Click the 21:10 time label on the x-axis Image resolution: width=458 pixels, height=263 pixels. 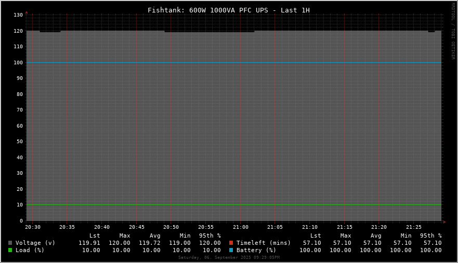310,227
